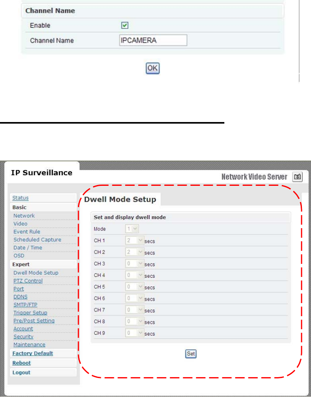This screenshot has height=397, width=311.
Task: Open the CH 9 seconds dropdown
Action: [x=135, y=333]
